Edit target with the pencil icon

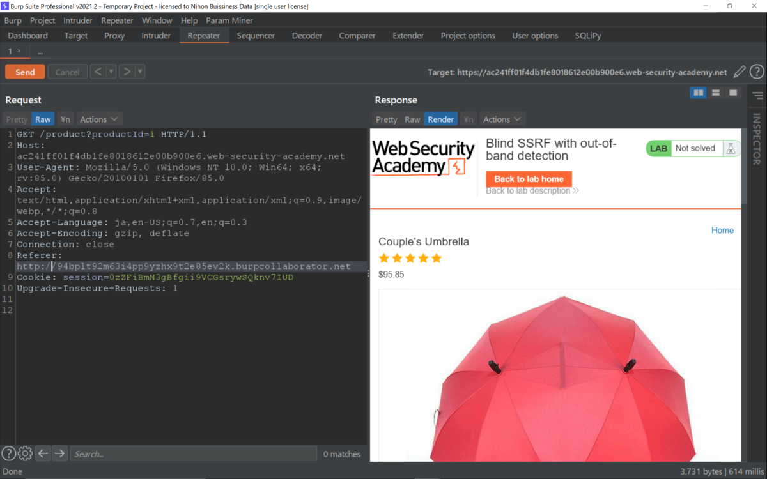[740, 72]
